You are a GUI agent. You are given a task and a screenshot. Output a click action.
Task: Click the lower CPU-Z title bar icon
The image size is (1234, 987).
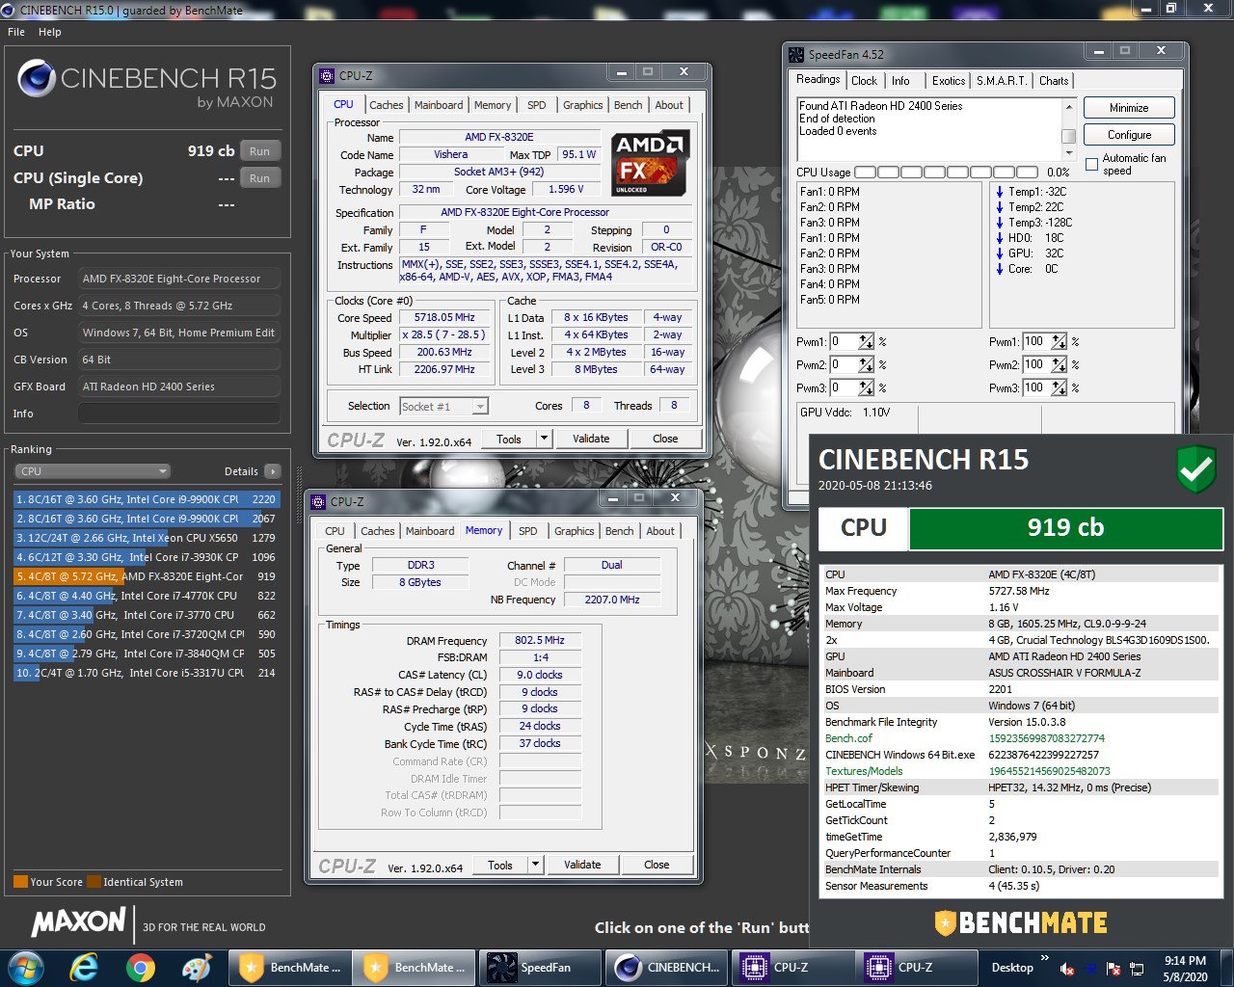coord(318,501)
